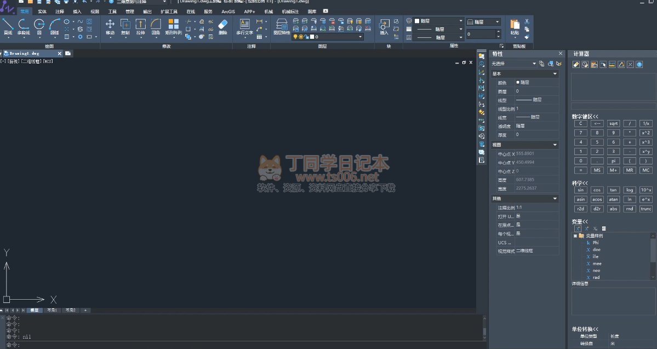Open the ArcGIS ribbon tab

pos(228,11)
